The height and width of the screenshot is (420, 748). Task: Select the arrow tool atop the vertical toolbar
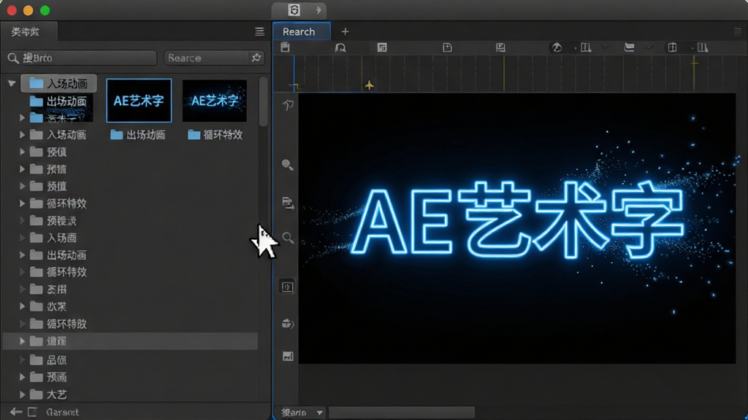pos(288,105)
